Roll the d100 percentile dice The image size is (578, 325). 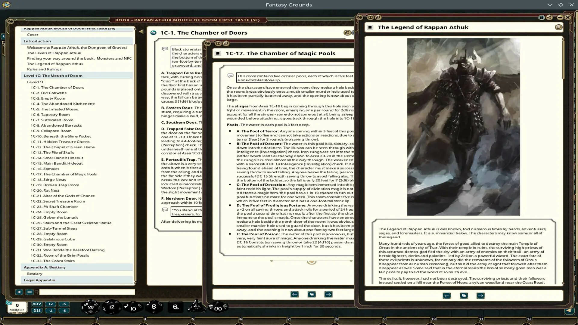(217, 308)
